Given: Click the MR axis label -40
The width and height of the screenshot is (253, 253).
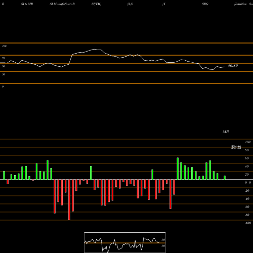Looking at the screenshot, I should (x=247, y=199).
